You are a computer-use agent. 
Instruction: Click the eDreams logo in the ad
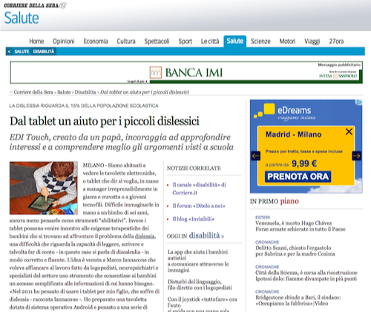(284, 113)
